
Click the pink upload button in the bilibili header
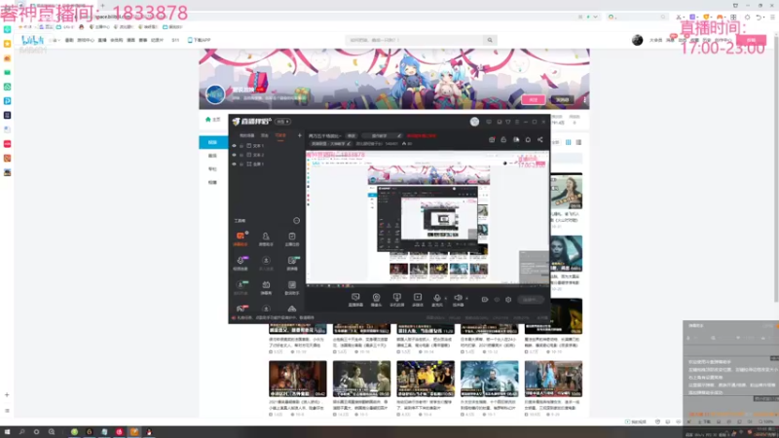[x=751, y=40]
